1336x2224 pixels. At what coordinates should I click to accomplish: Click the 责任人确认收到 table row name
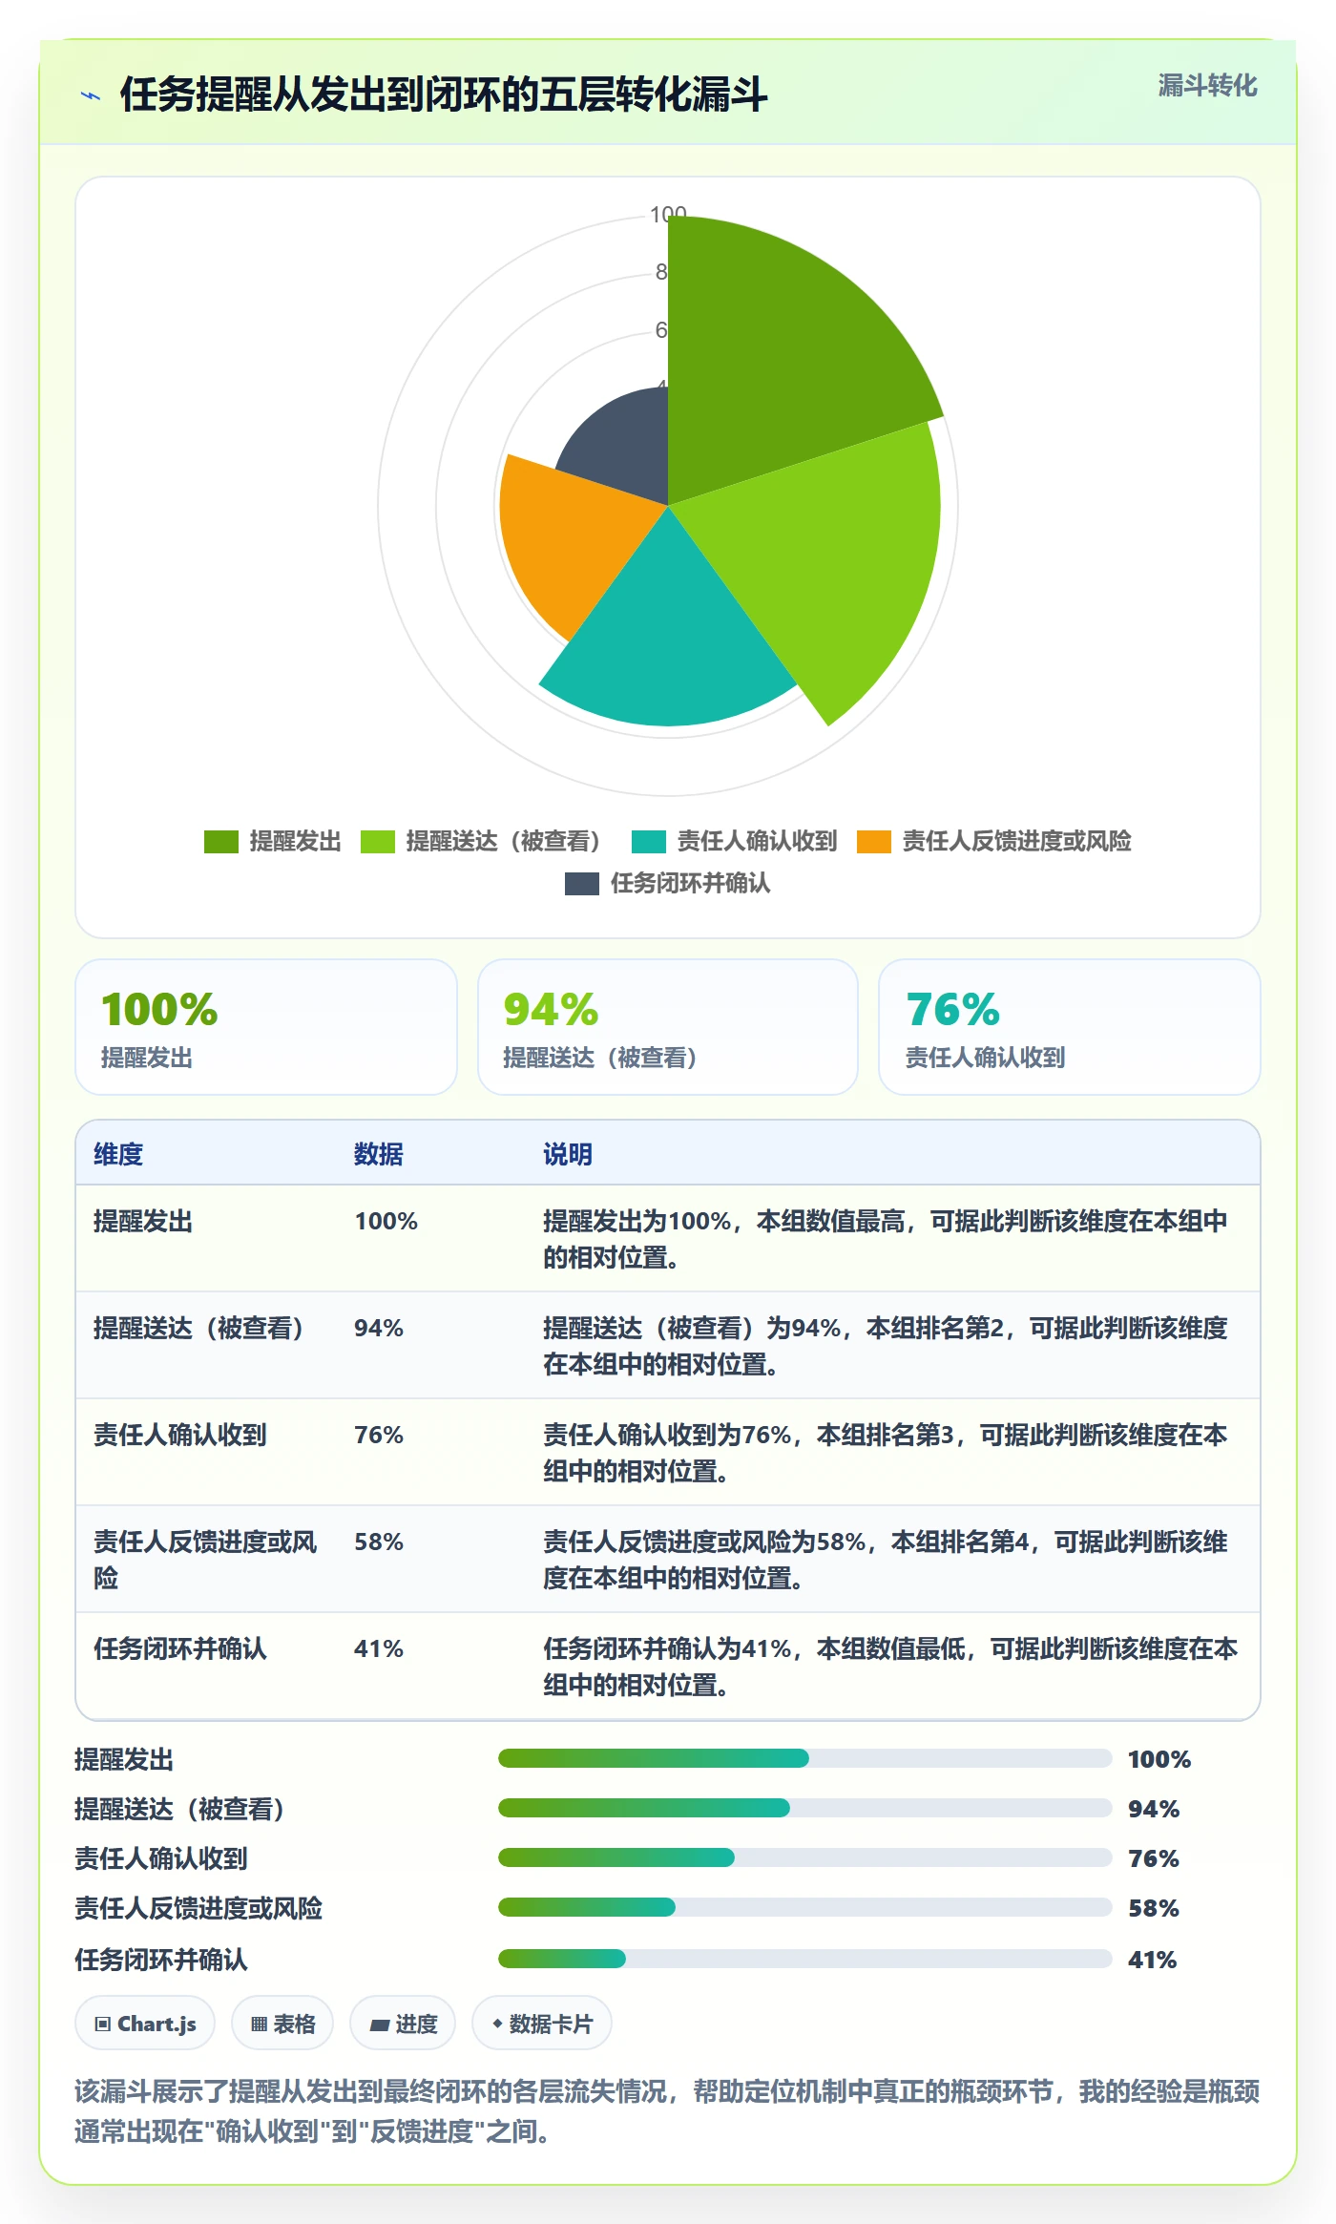180,1435
